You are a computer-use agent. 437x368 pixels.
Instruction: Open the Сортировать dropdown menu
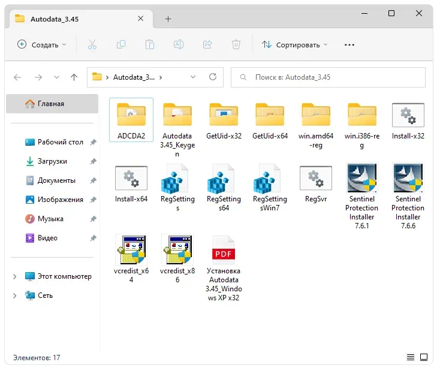pos(294,45)
